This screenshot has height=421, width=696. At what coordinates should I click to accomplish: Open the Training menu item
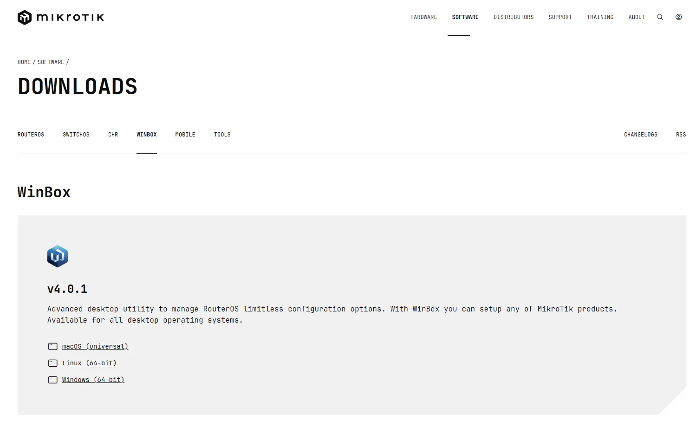pyautogui.click(x=600, y=17)
